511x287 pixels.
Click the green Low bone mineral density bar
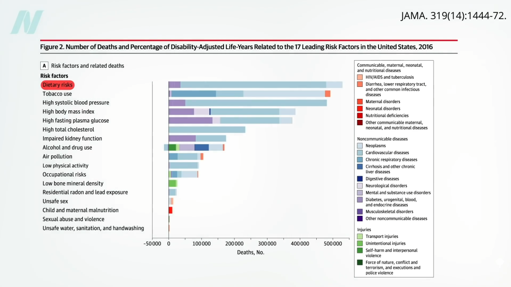[172, 183]
